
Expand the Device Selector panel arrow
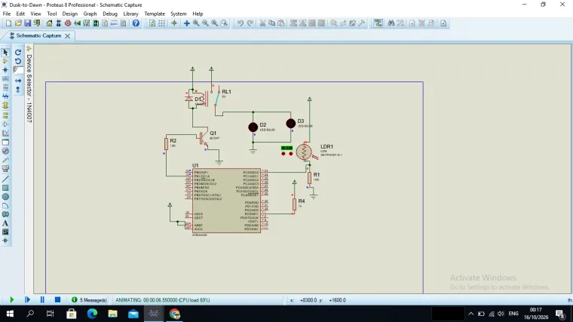pos(29,48)
